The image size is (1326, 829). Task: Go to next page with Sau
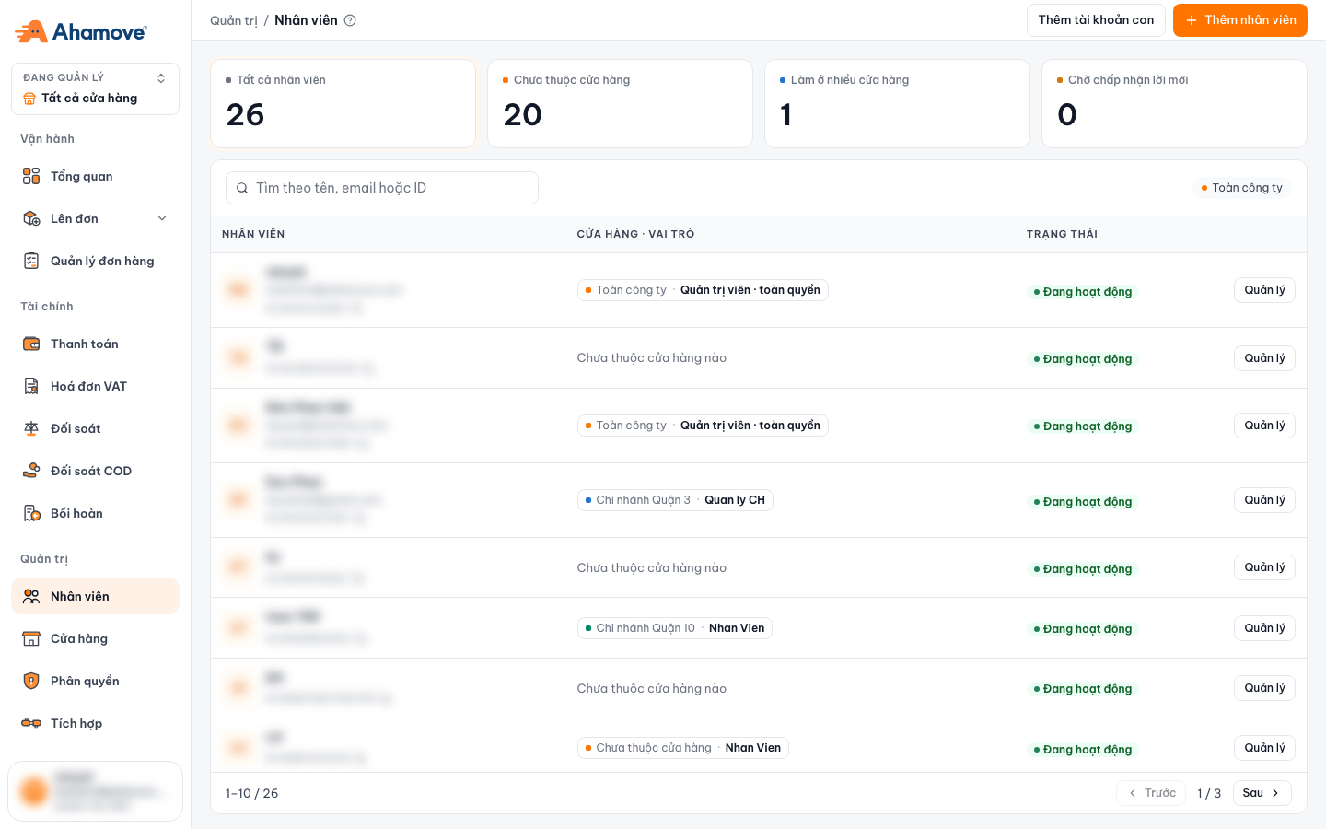tap(1262, 793)
